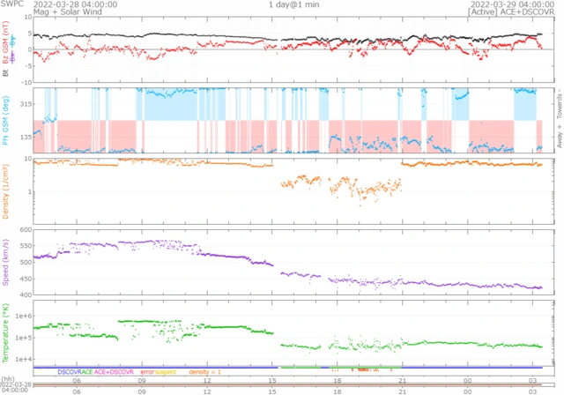
Task: Click the pink ACE+DSCOVR legend entry
Action: pyautogui.click(x=114, y=373)
